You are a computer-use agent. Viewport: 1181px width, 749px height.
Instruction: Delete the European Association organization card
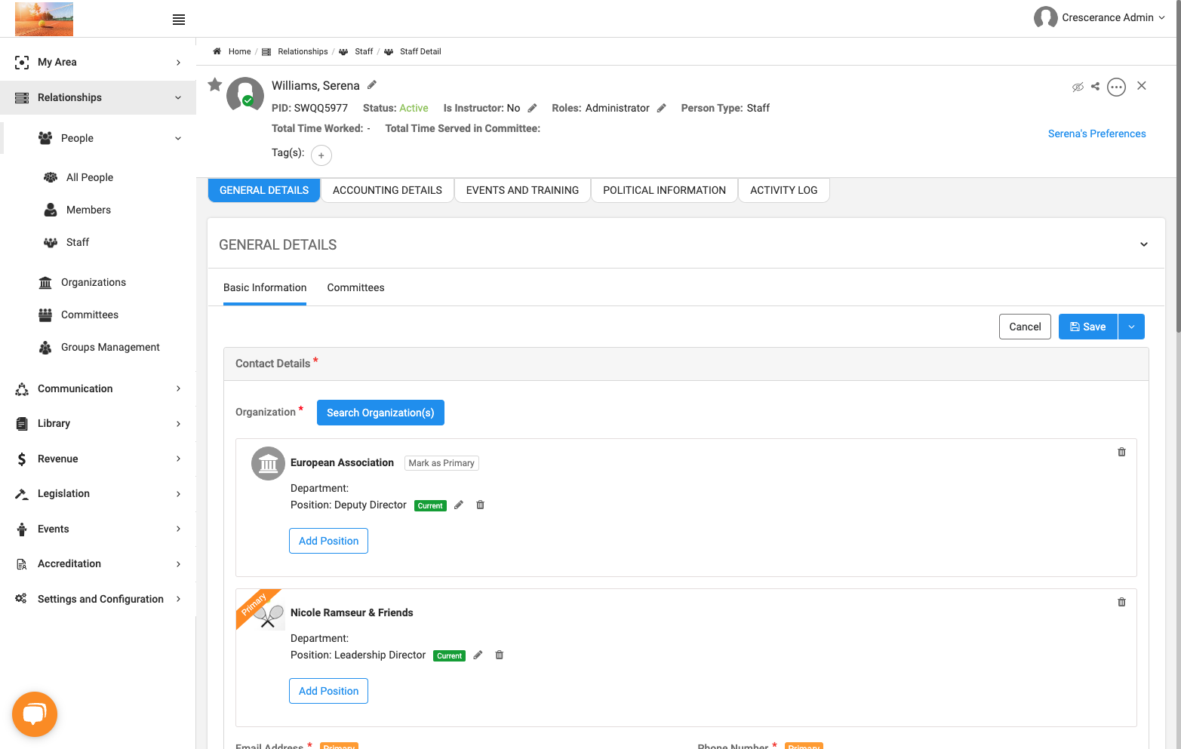click(1121, 452)
